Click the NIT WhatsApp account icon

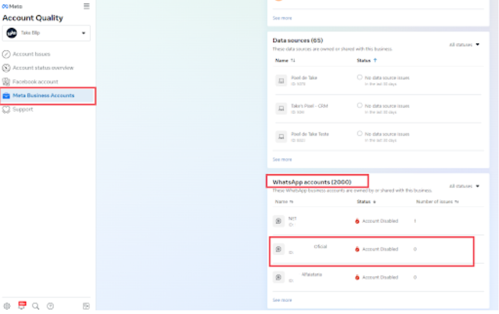278,221
